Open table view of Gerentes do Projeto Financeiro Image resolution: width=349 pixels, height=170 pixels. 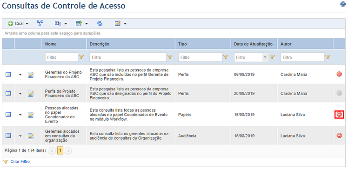click(8, 75)
